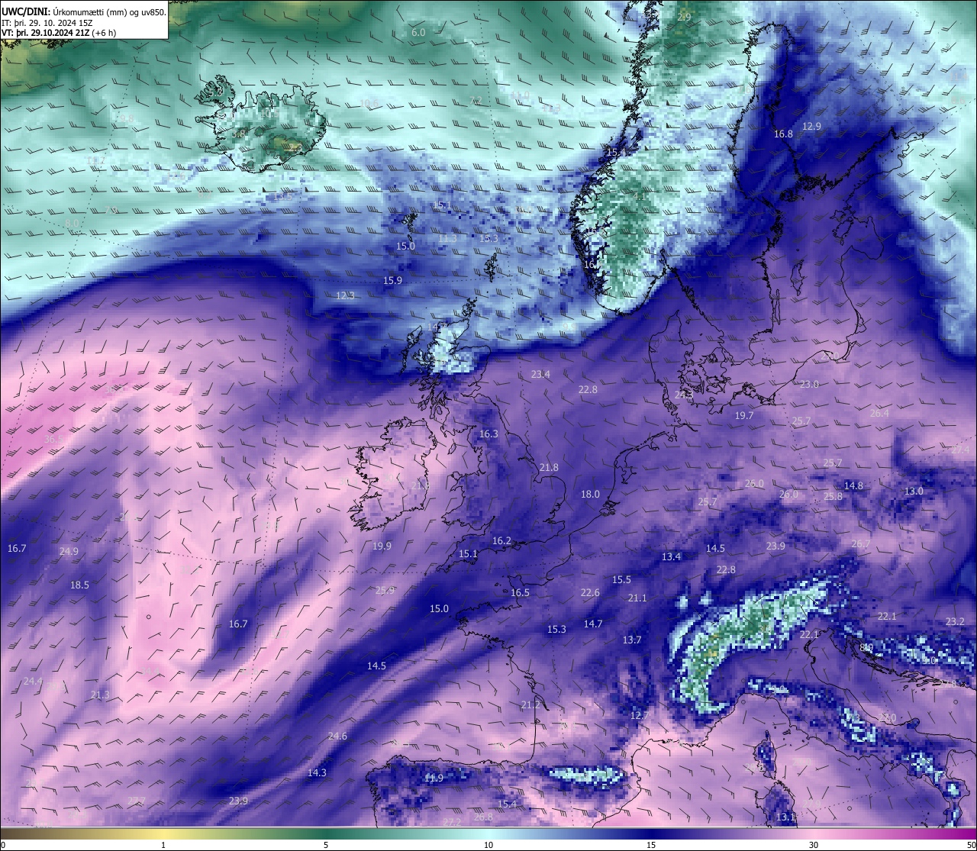Click the 24.9 value label

tap(69, 551)
